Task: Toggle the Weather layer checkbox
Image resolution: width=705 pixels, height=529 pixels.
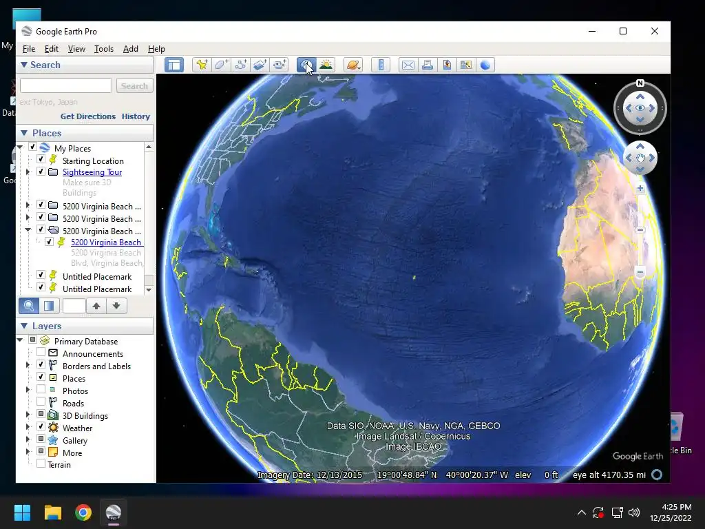Action: [41, 426]
